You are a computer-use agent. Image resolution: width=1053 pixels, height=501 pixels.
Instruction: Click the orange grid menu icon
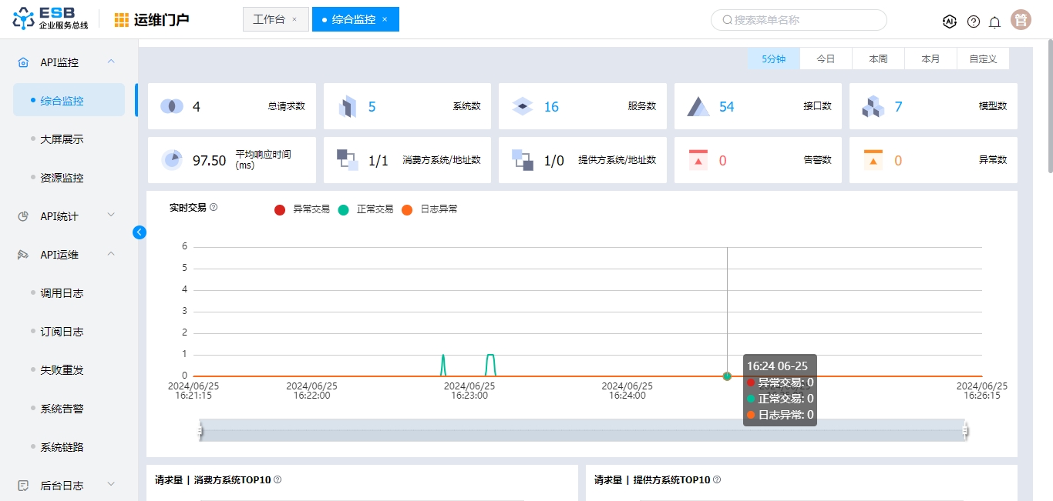(x=122, y=20)
